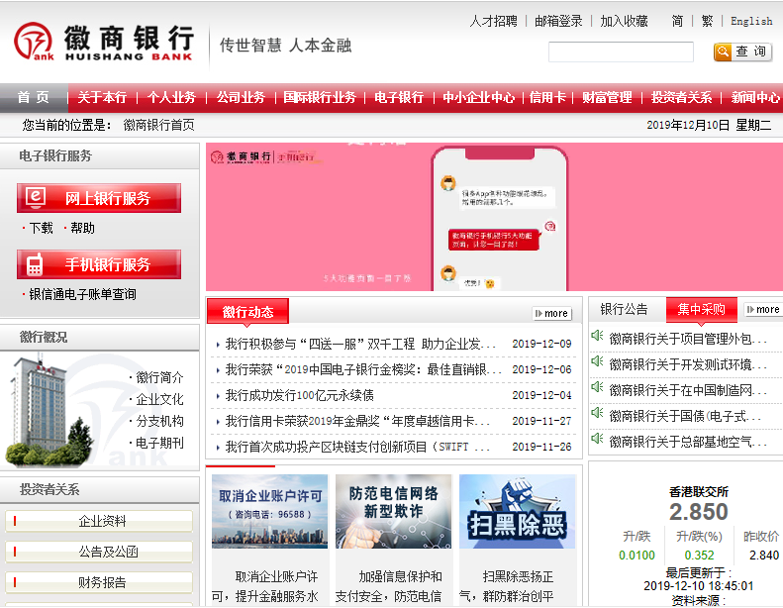The height and width of the screenshot is (608, 783).
Task: Open notice 徽商银行关于项目管理外包
Action: 688,339
